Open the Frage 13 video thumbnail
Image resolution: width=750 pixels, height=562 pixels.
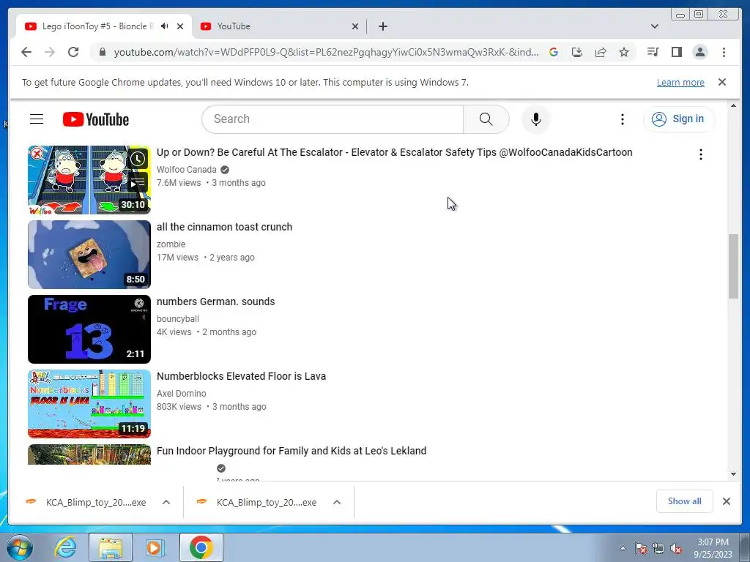click(x=89, y=329)
